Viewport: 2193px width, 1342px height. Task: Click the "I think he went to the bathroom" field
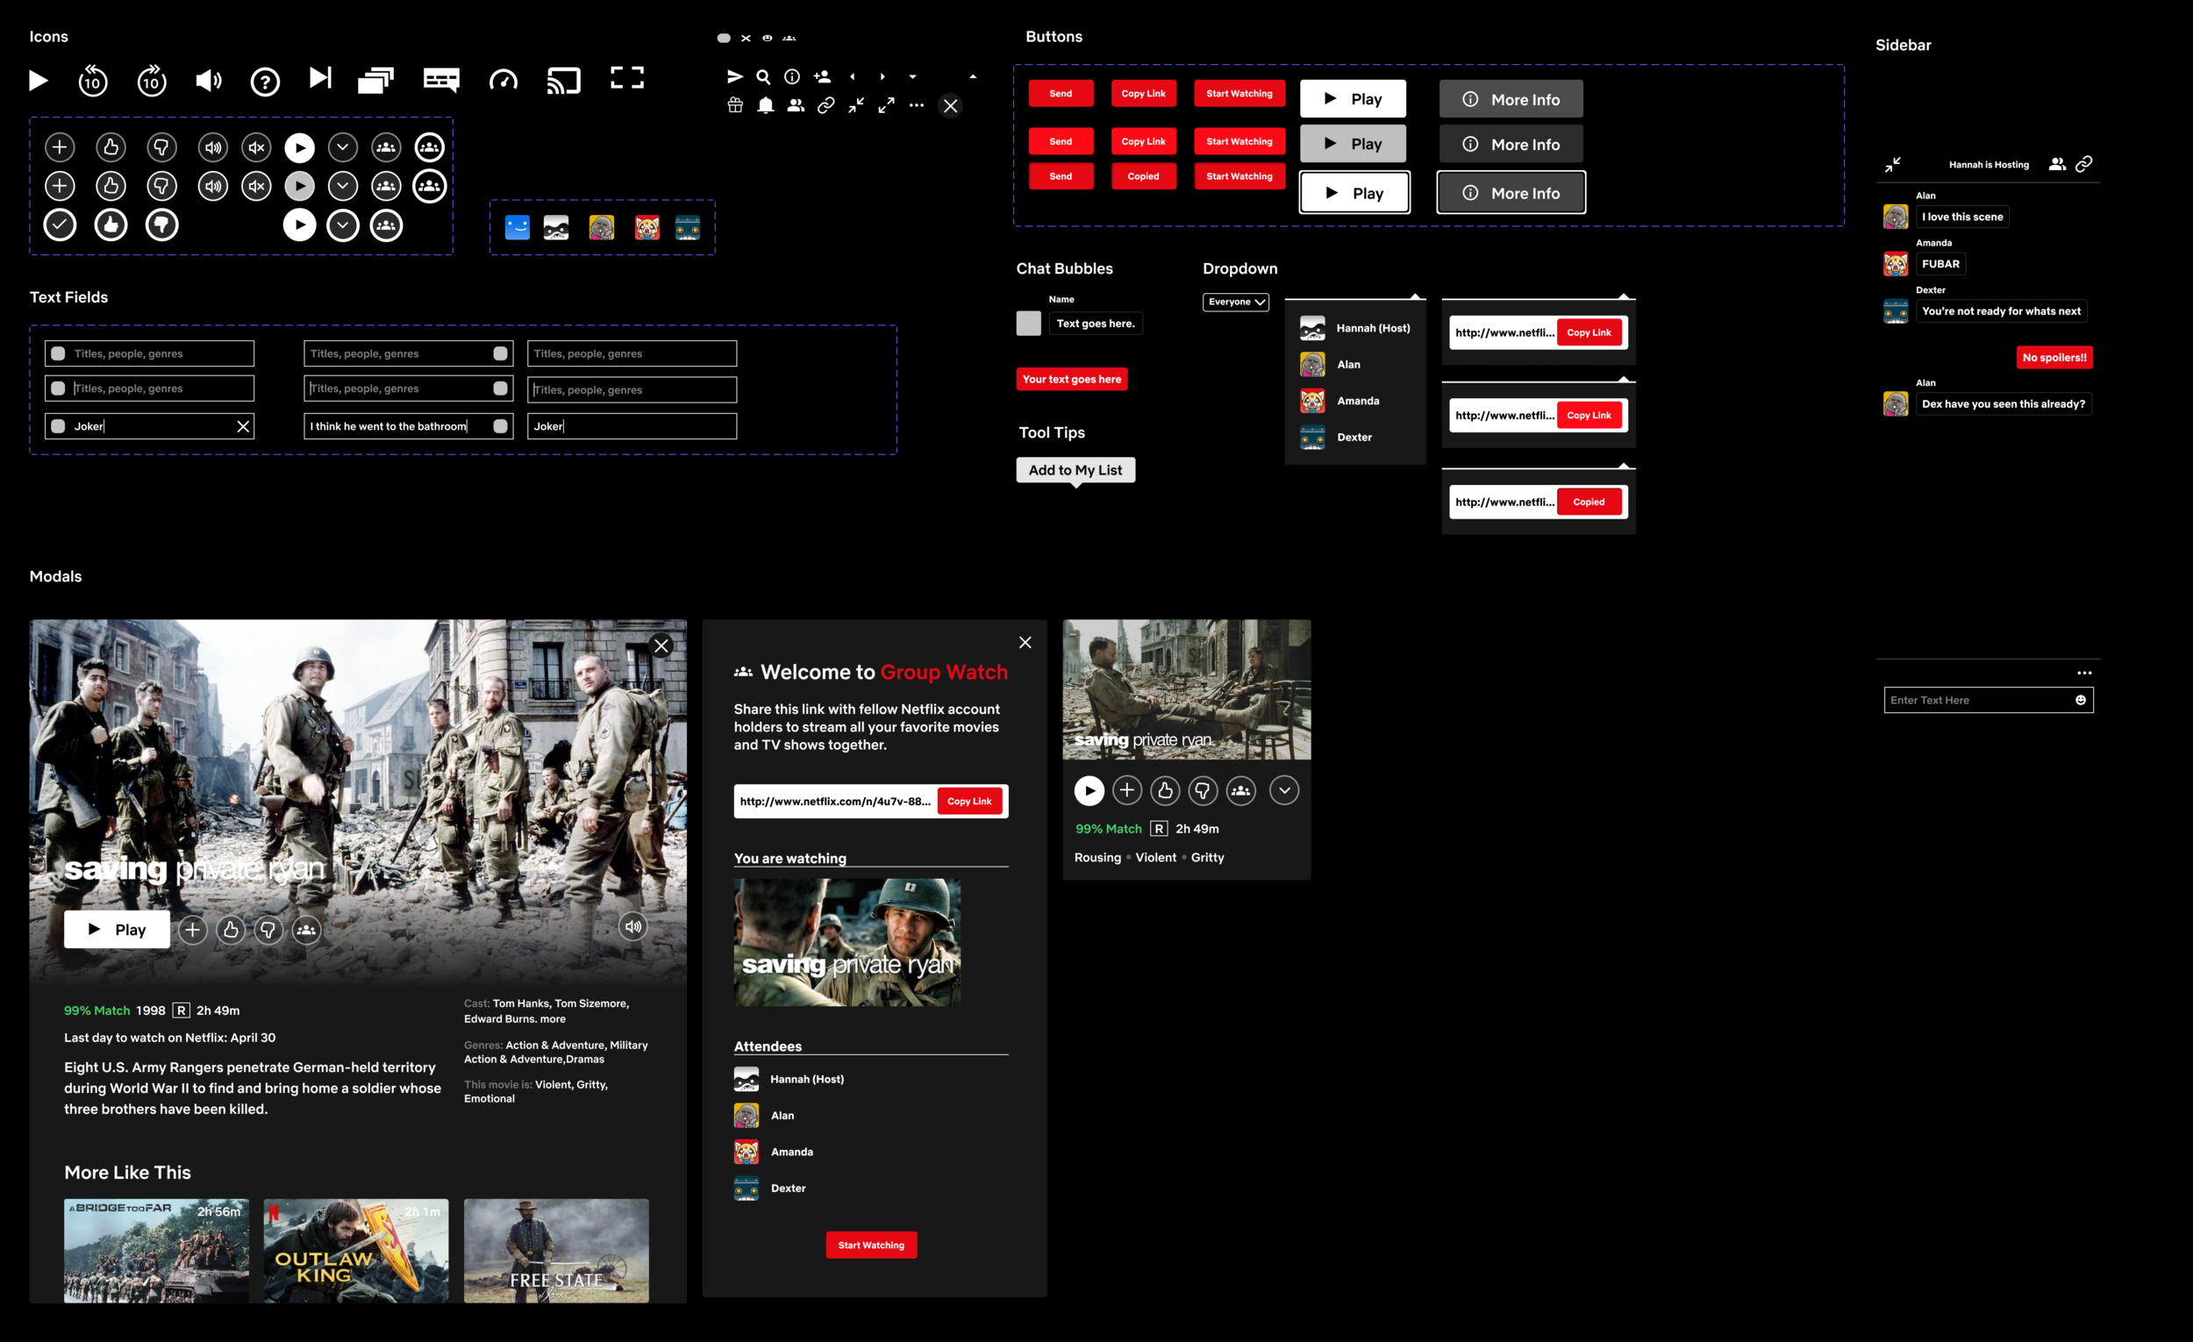coord(408,426)
